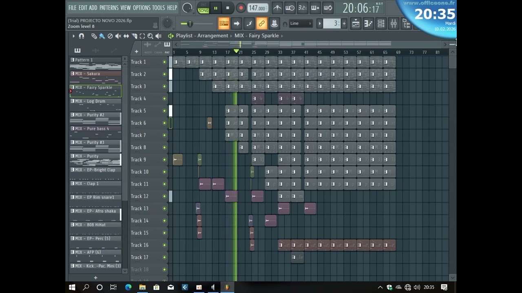The height and width of the screenshot is (293, 522).
Task: Toggle note/clip grouping icon
Action: (x=249, y=24)
